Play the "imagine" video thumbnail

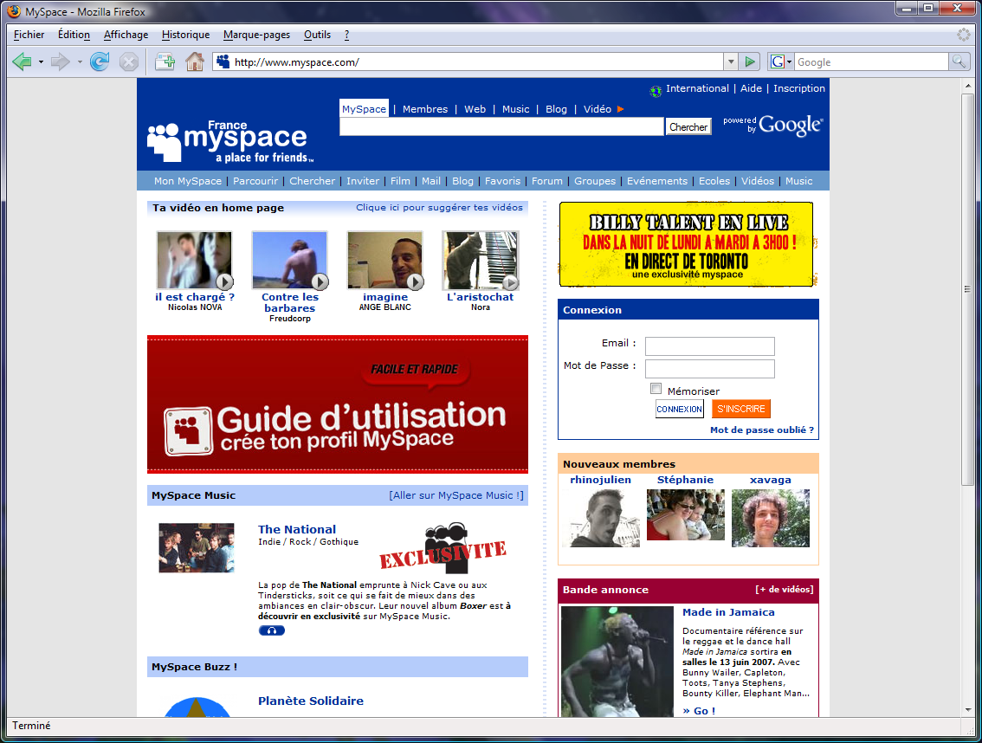click(384, 260)
